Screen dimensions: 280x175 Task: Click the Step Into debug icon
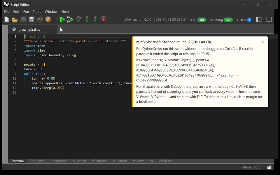click(87, 19)
